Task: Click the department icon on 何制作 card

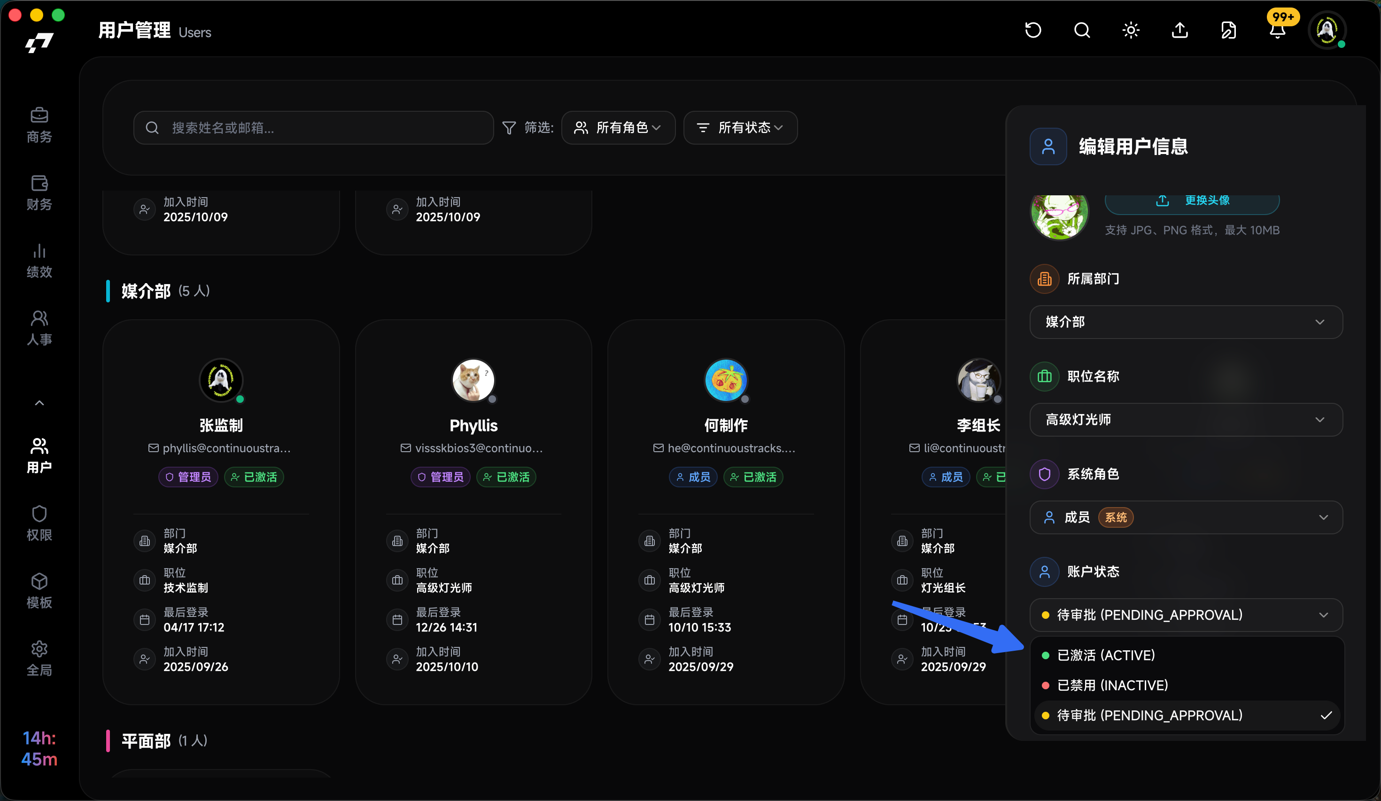Action: click(x=649, y=541)
